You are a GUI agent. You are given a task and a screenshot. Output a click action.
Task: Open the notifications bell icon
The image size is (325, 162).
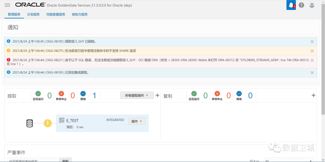(291, 5)
